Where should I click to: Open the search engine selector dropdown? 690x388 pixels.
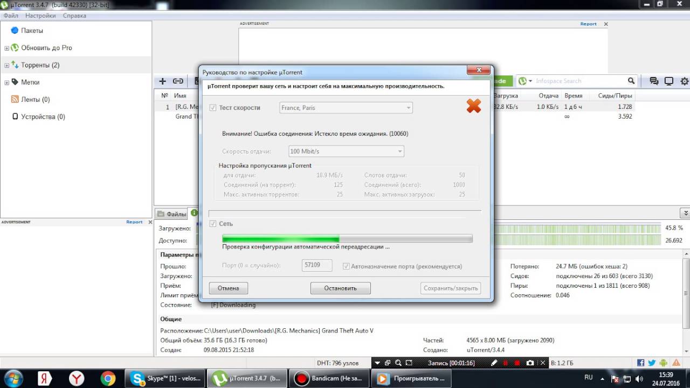tap(526, 81)
